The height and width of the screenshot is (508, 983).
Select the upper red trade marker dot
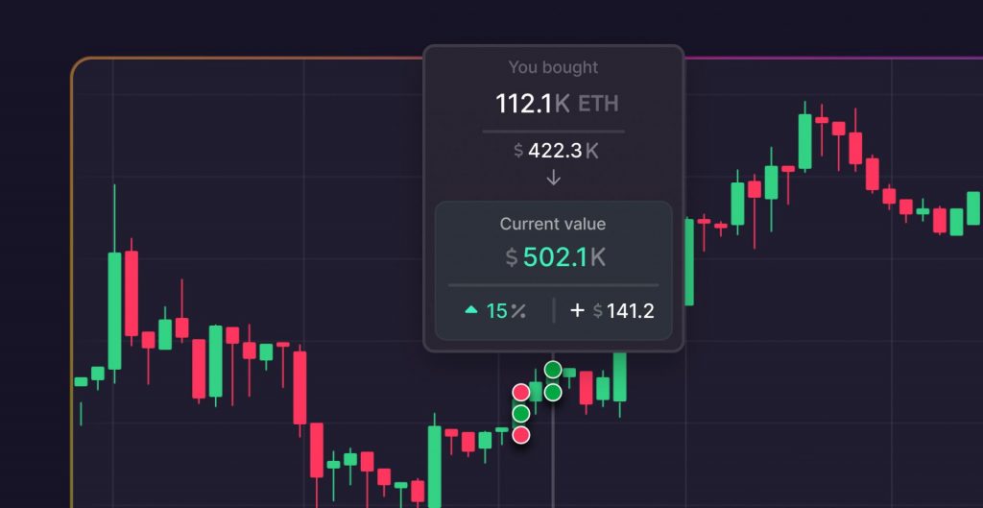(x=521, y=392)
